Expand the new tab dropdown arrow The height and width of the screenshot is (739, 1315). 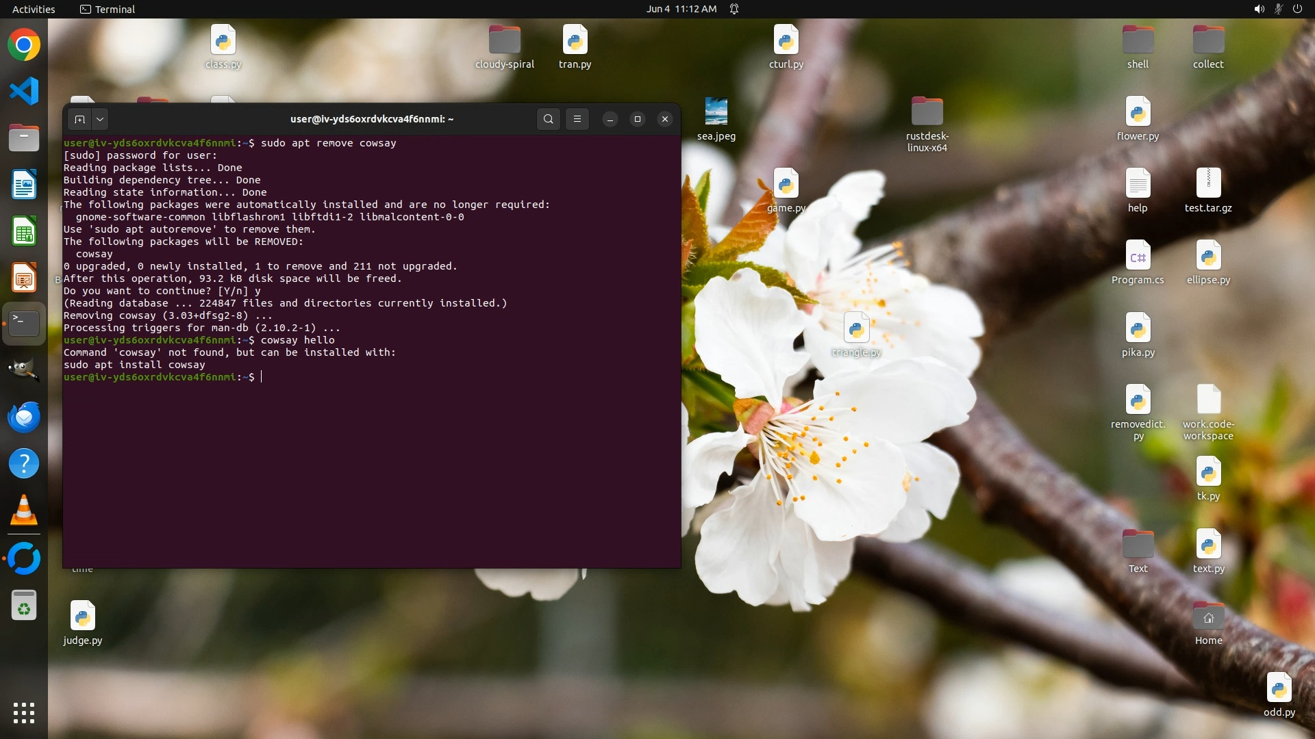point(100,119)
